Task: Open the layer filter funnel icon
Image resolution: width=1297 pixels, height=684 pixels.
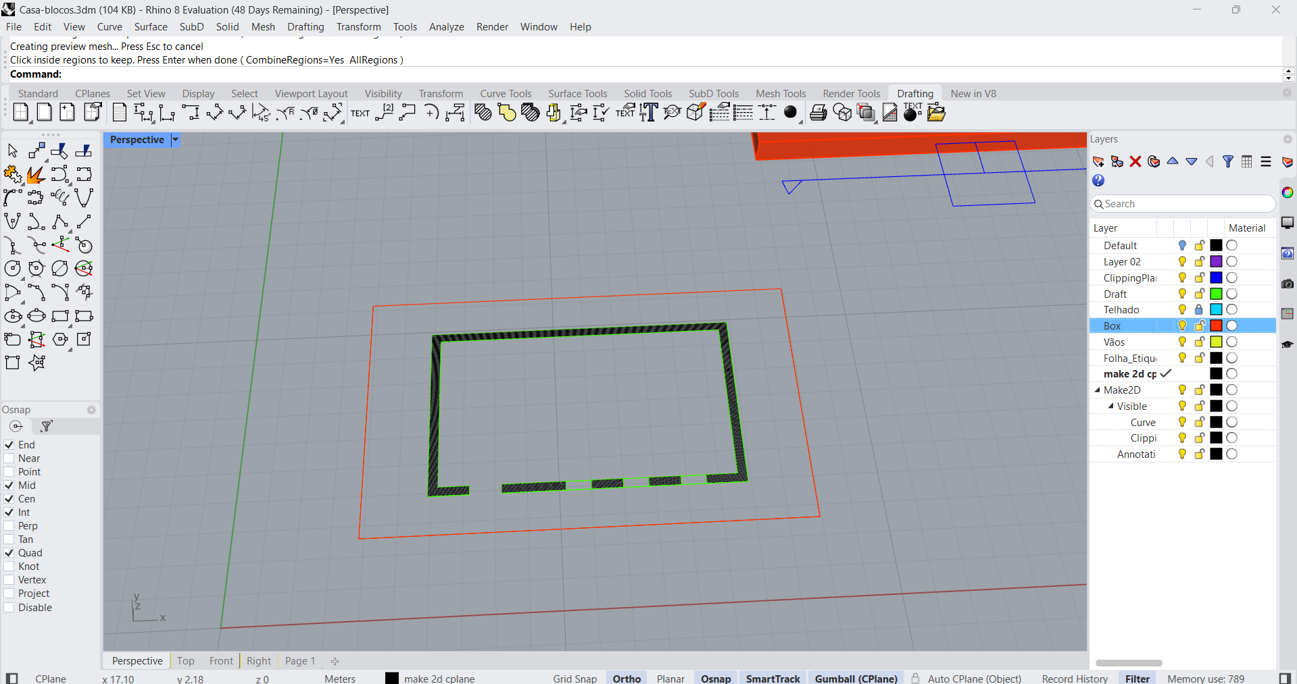Action: click(x=1228, y=162)
